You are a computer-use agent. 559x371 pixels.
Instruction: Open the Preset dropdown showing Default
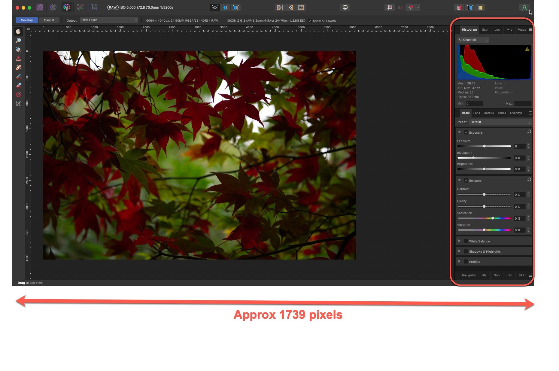click(x=500, y=122)
